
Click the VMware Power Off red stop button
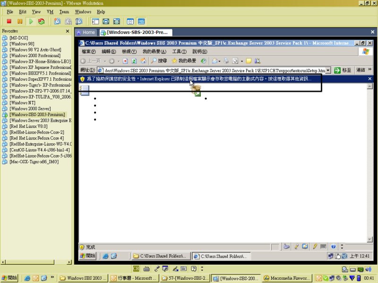click(x=9, y=21)
